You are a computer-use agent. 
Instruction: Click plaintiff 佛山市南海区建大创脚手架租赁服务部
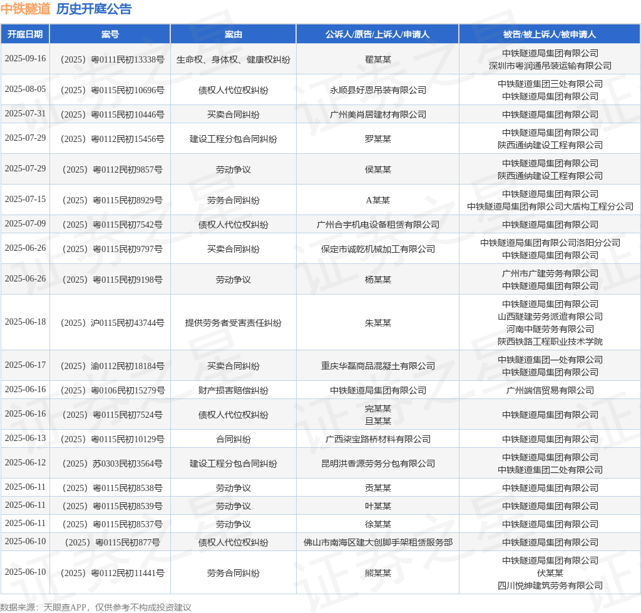[377, 542]
